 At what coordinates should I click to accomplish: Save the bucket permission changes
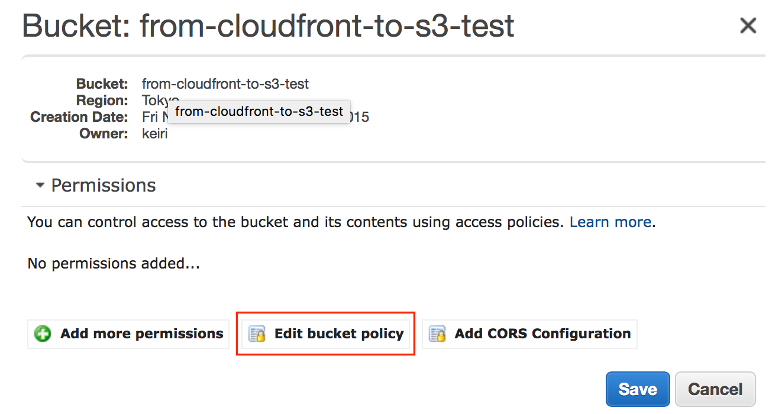point(637,389)
